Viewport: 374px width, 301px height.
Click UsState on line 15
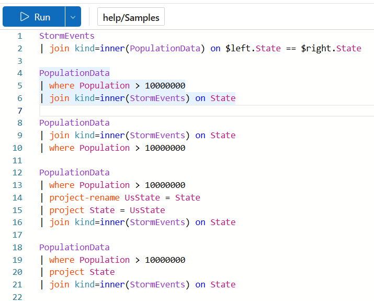(148, 210)
